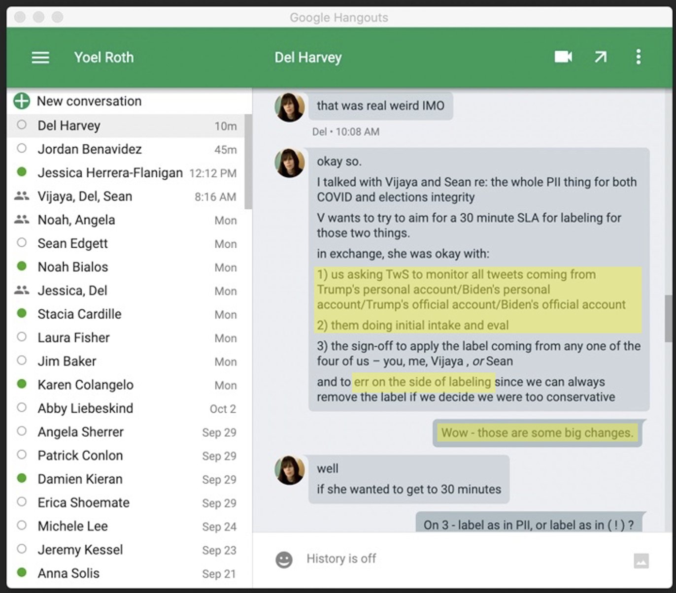Open the hamburger menu icon
The width and height of the screenshot is (676, 593).
coord(40,58)
